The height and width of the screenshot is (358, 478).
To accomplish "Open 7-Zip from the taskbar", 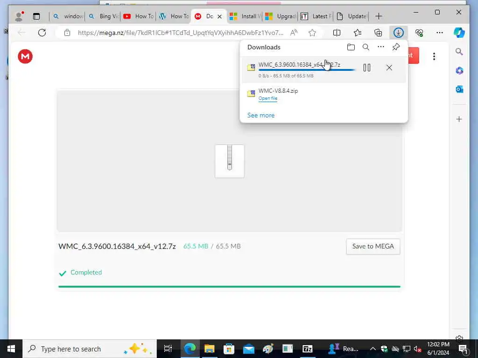I will pos(307,349).
